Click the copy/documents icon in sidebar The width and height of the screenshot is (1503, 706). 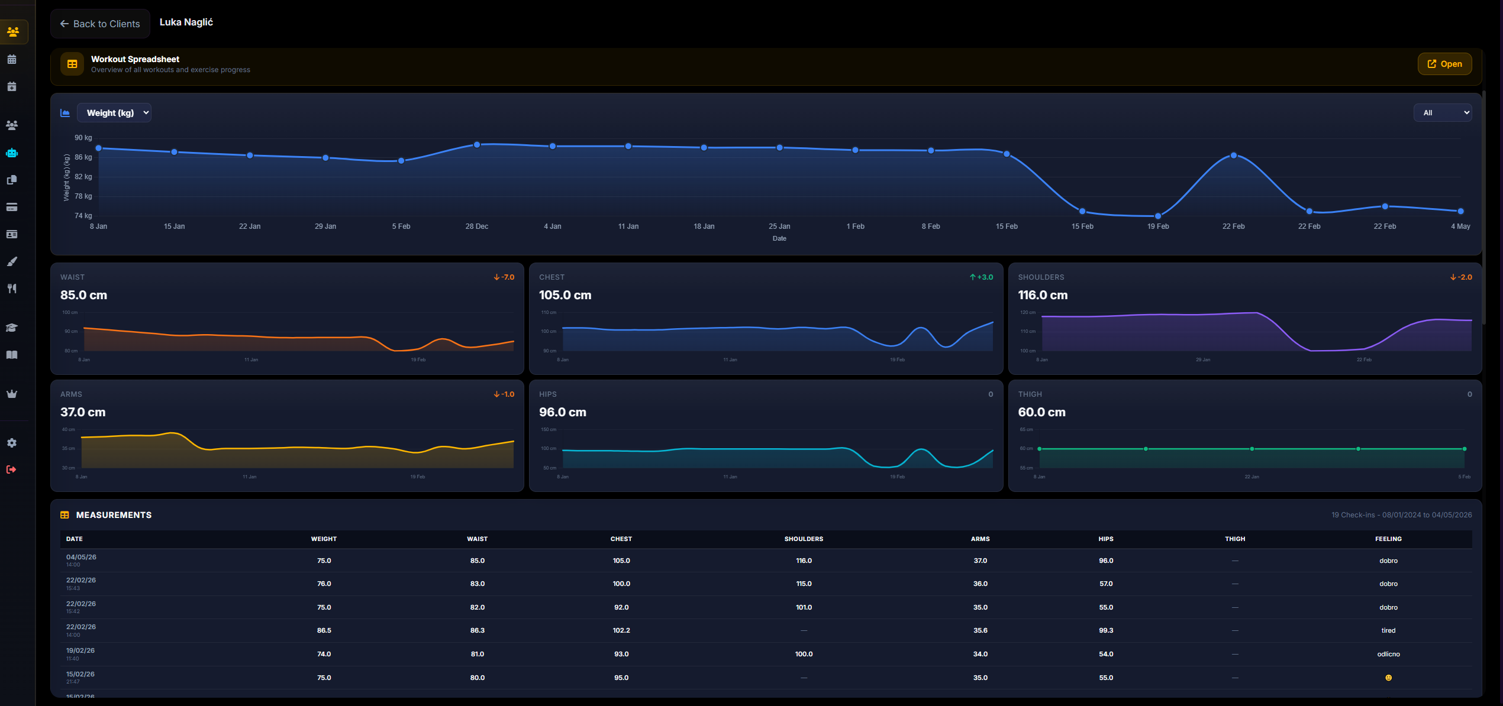(12, 180)
